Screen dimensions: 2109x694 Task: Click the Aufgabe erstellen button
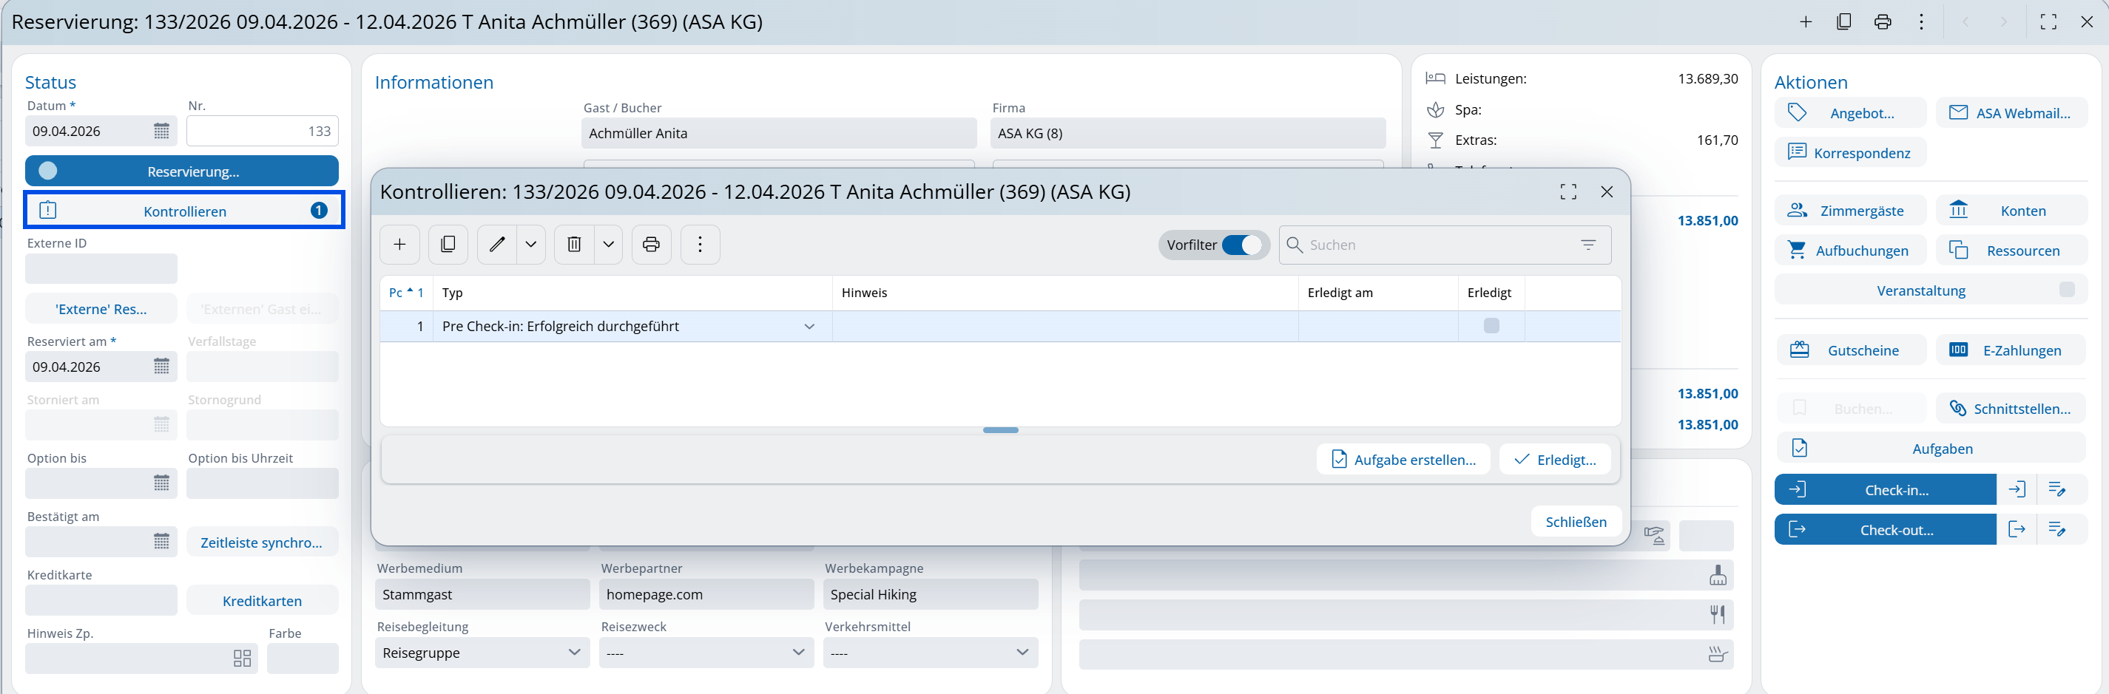[1403, 459]
